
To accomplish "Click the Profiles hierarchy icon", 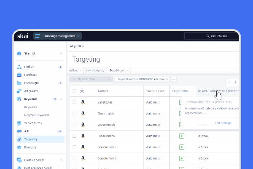I will tap(19, 67).
